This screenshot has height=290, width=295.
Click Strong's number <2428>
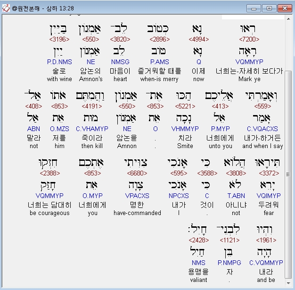(x=199, y=240)
